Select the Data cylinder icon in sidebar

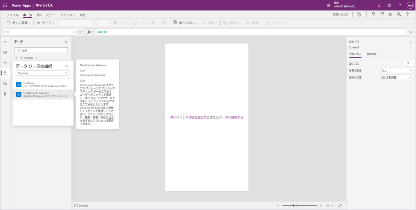click(x=5, y=73)
